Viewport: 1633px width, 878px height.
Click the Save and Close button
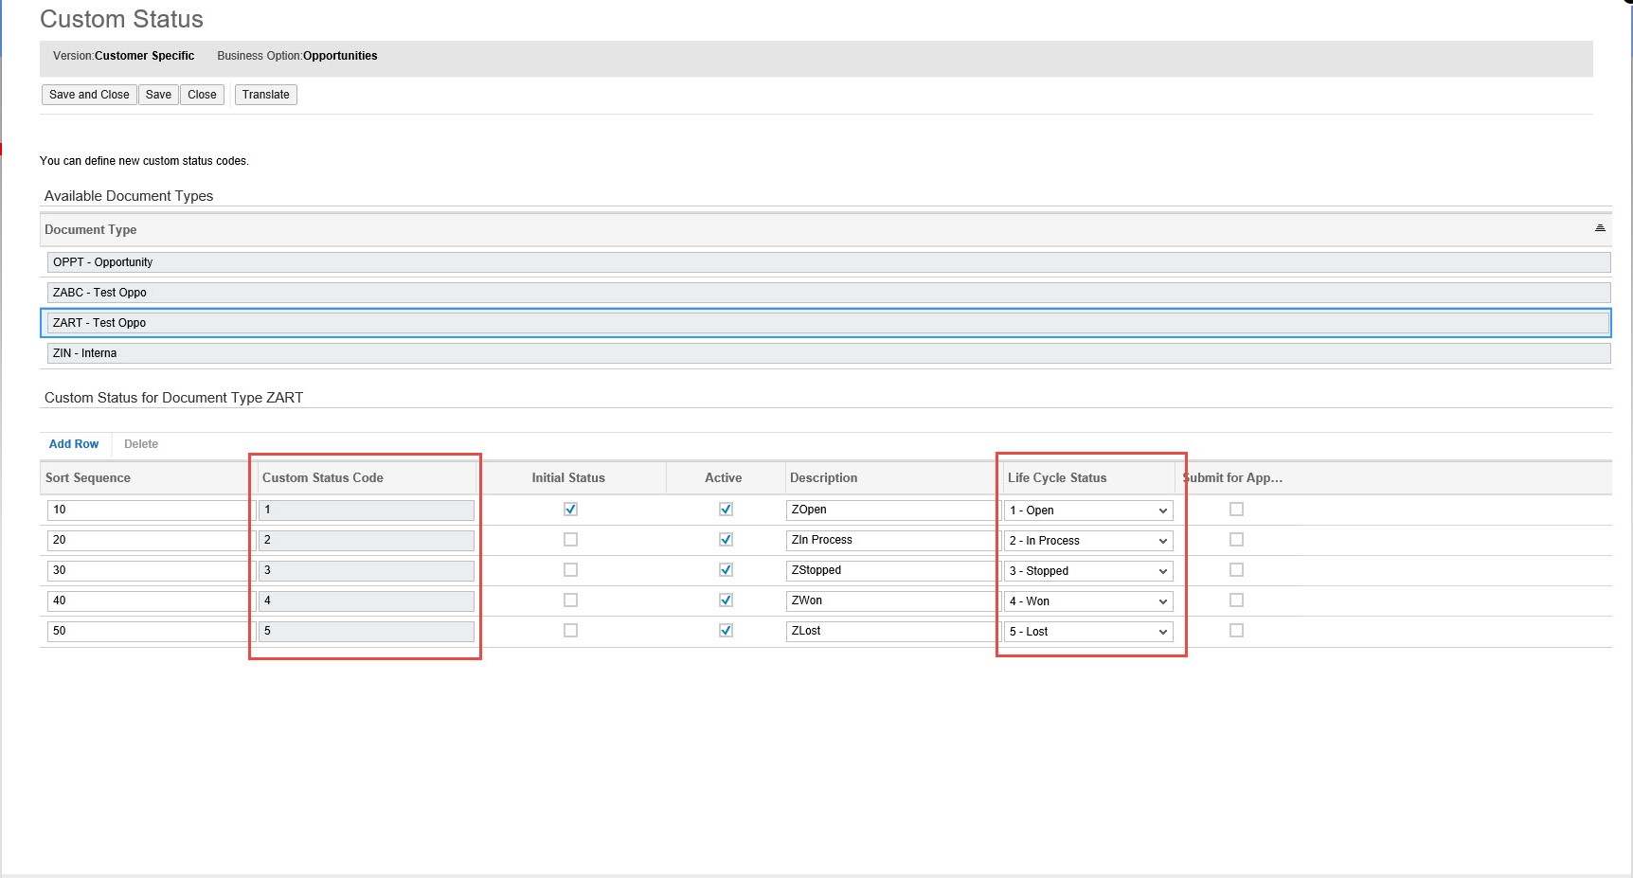point(89,95)
